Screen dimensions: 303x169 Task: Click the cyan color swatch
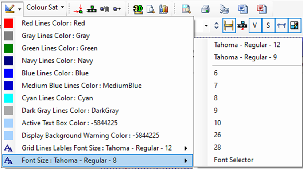(x=8, y=98)
